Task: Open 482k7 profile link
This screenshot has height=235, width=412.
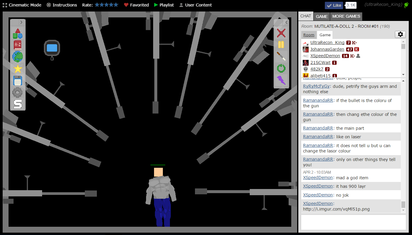Action: (317, 69)
